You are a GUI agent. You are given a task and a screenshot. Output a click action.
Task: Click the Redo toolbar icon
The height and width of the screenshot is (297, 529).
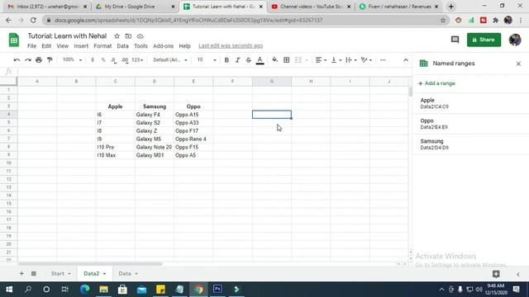pos(28,60)
